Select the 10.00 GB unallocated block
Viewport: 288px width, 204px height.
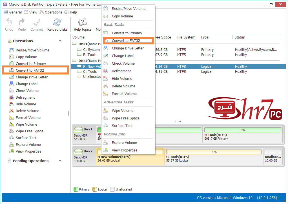pos(273,157)
